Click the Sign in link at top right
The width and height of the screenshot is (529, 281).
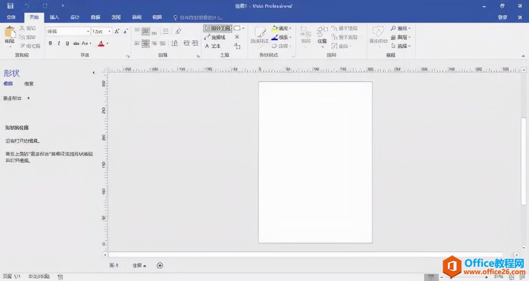503,17
